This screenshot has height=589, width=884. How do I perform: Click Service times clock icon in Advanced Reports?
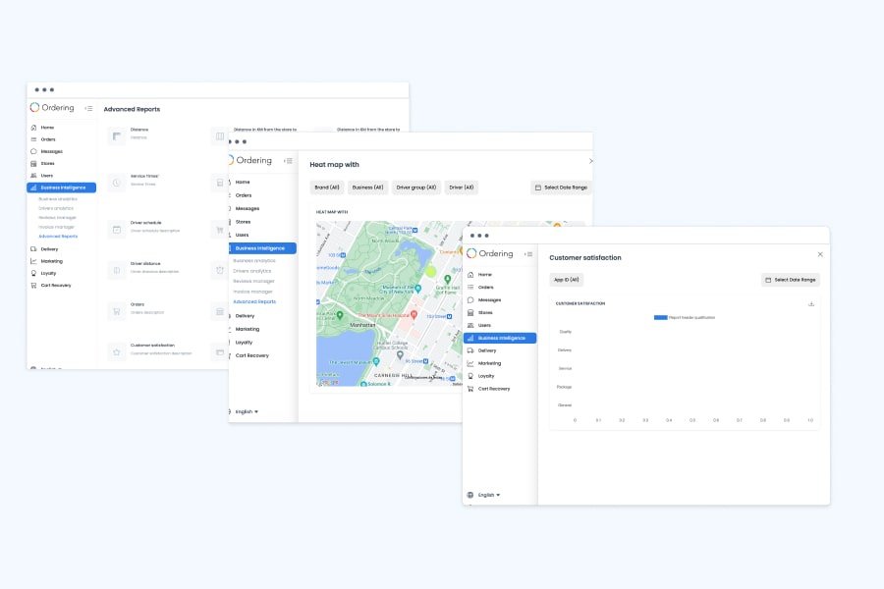click(117, 183)
